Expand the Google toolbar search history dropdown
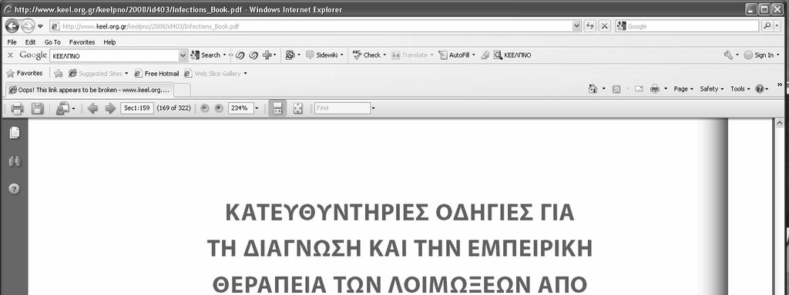Viewport: 789px width, 295px height. tap(183, 55)
